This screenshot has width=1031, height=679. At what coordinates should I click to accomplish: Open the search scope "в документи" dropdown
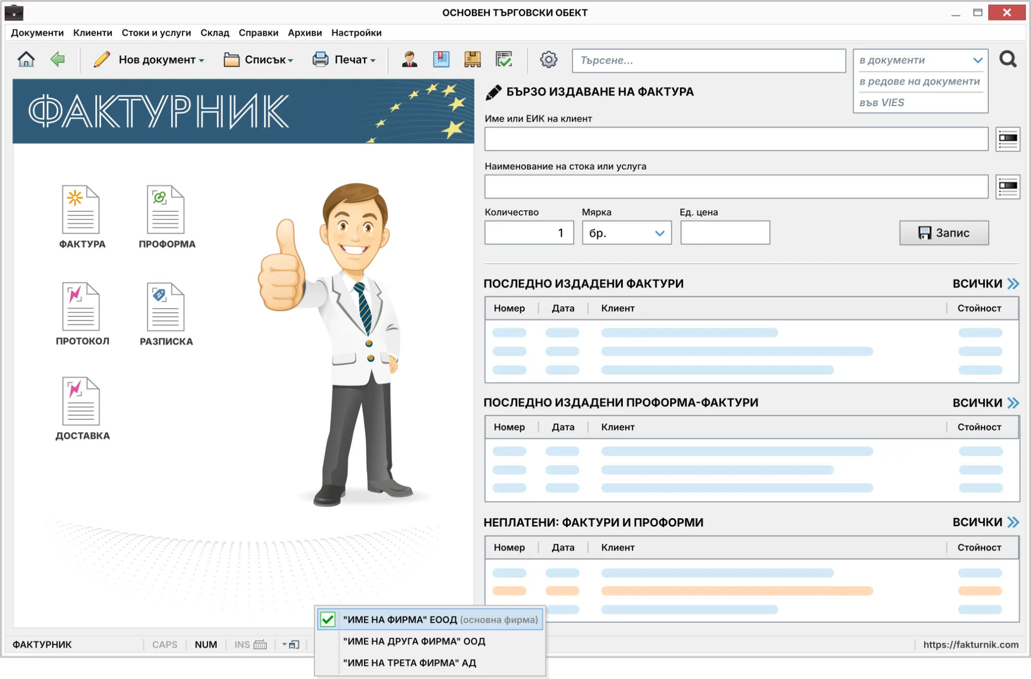coord(920,60)
